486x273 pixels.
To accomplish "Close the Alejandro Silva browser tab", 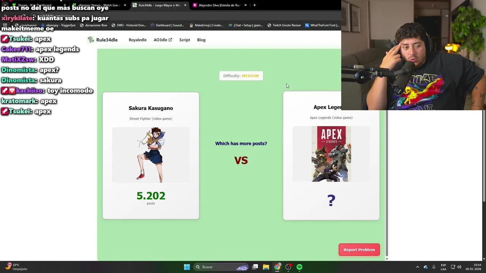I will tap(245, 5).
